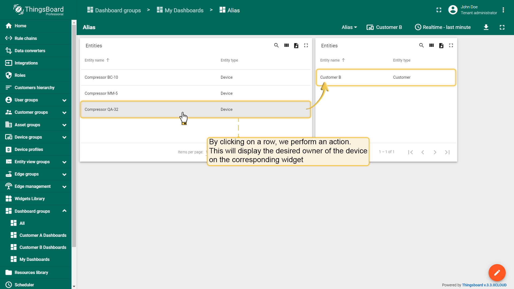
Task: Open the Alias state dropdown
Action: (349, 27)
